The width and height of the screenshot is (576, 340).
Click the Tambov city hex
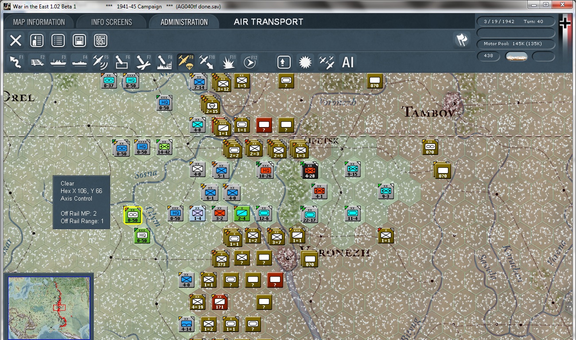pos(453,104)
